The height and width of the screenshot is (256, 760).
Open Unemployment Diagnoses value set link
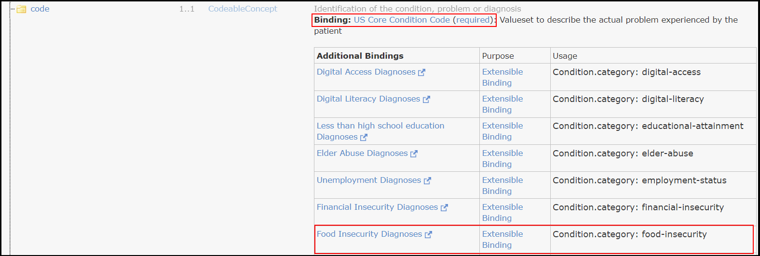pyautogui.click(x=368, y=180)
